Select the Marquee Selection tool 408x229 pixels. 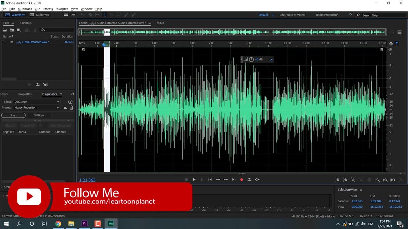(x=112, y=15)
